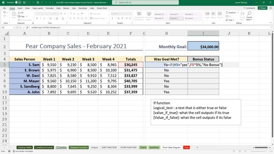The height and width of the screenshot is (154, 274).
Task: Click the AutoSum sigma icon
Action: [227, 12]
